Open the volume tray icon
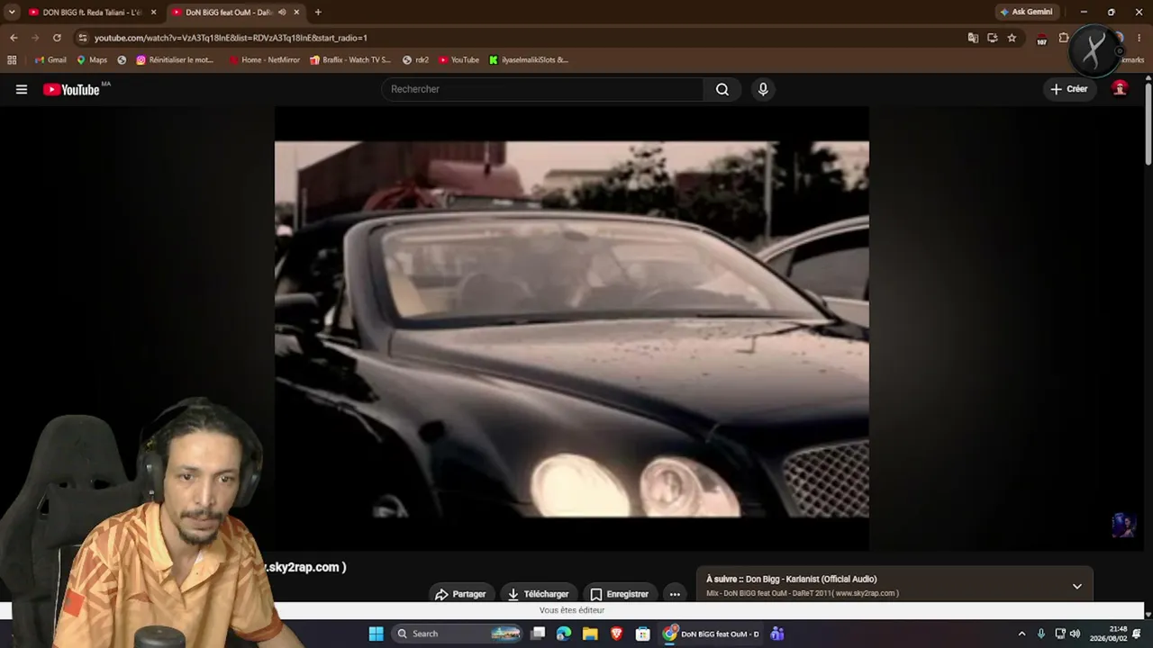Image resolution: width=1153 pixels, height=648 pixels. coord(1075,634)
